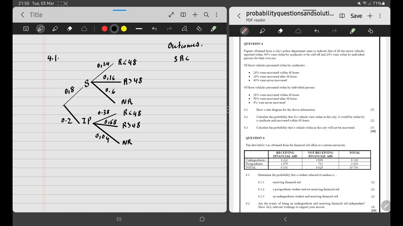This screenshot has height=226, width=403.
Task: Tap the Android back navigation button
Action: coord(285,219)
